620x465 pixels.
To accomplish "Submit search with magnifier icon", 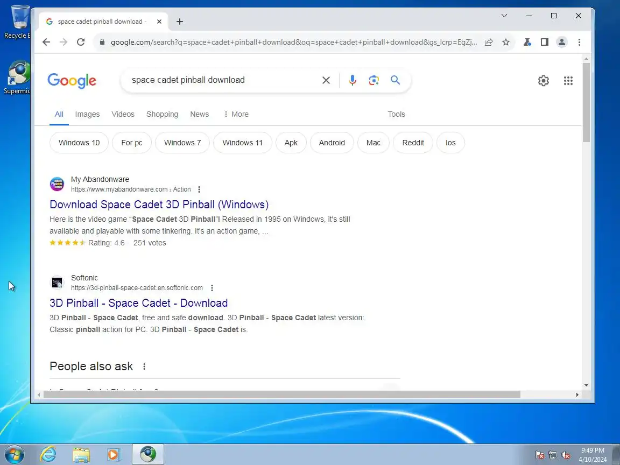I will (x=395, y=80).
